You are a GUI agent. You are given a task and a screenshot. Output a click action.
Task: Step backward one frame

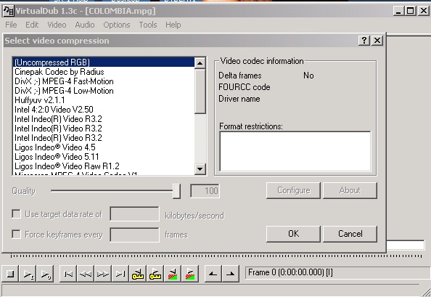coord(86,274)
